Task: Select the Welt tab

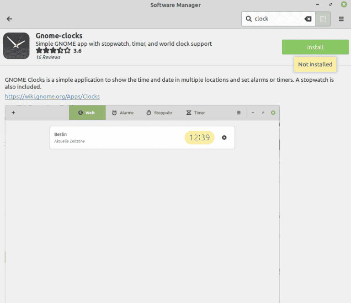Action: (x=87, y=112)
